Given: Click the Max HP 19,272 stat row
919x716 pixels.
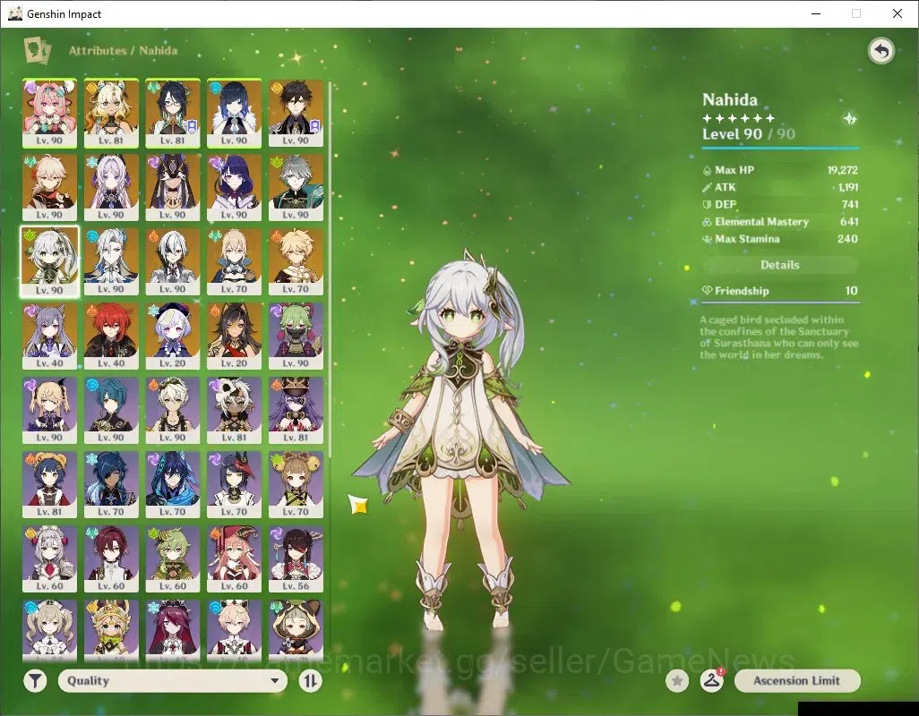Looking at the screenshot, I should click(780, 170).
